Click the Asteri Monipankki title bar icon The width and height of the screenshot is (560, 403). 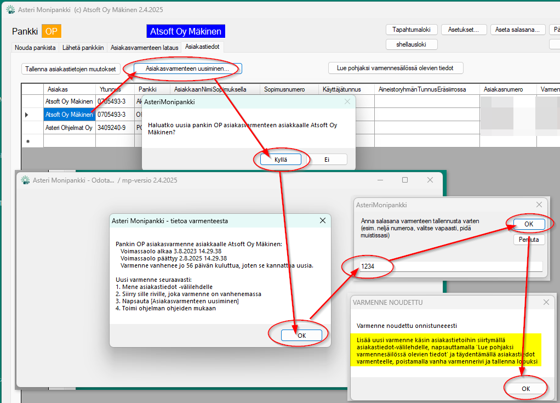click(11, 10)
